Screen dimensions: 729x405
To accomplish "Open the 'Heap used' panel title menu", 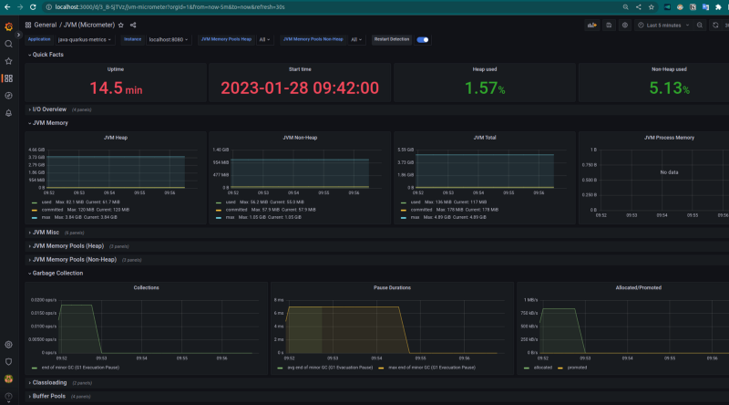I will pos(485,69).
